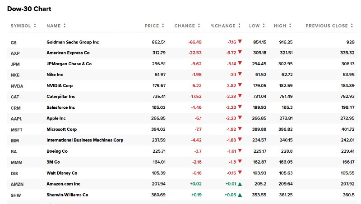
Task: Click the NAME column header label
Action: point(53,26)
